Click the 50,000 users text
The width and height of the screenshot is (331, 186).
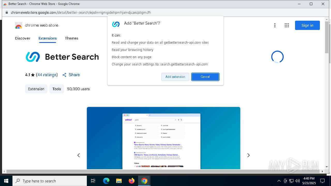point(78,89)
